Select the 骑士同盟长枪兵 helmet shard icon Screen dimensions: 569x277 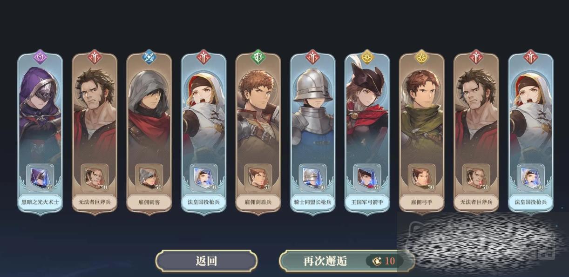(312, 178)
